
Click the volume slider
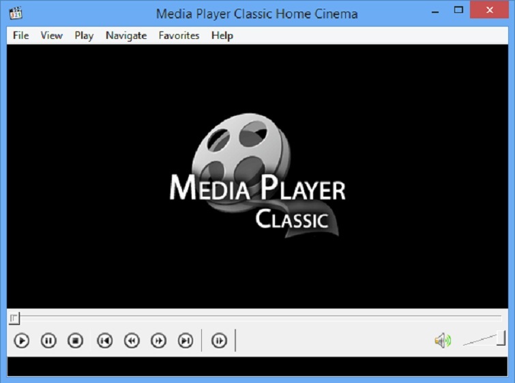click(x=484, y=339)
